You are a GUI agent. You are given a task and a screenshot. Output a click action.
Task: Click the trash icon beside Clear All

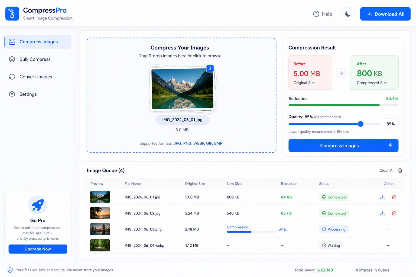(x=400, y=170)
